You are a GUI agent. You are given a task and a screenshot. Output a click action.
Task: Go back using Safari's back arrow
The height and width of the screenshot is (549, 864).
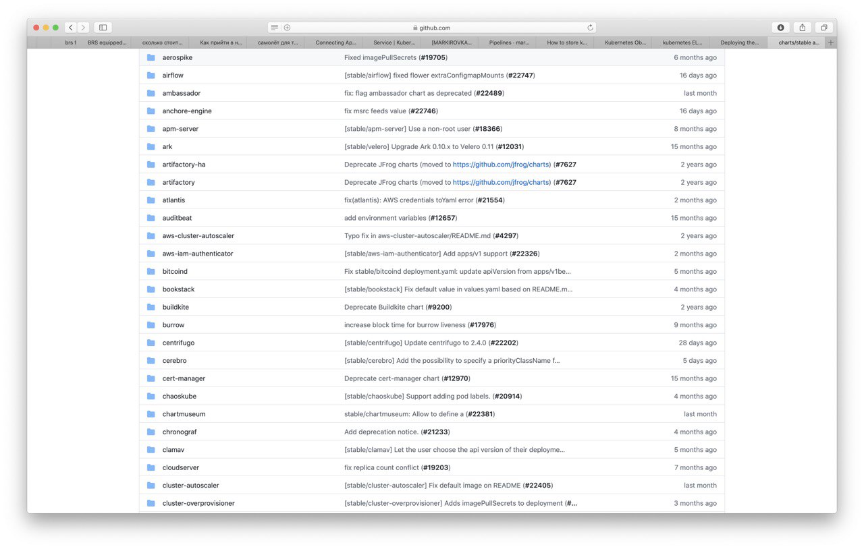[x=70, y=28]
